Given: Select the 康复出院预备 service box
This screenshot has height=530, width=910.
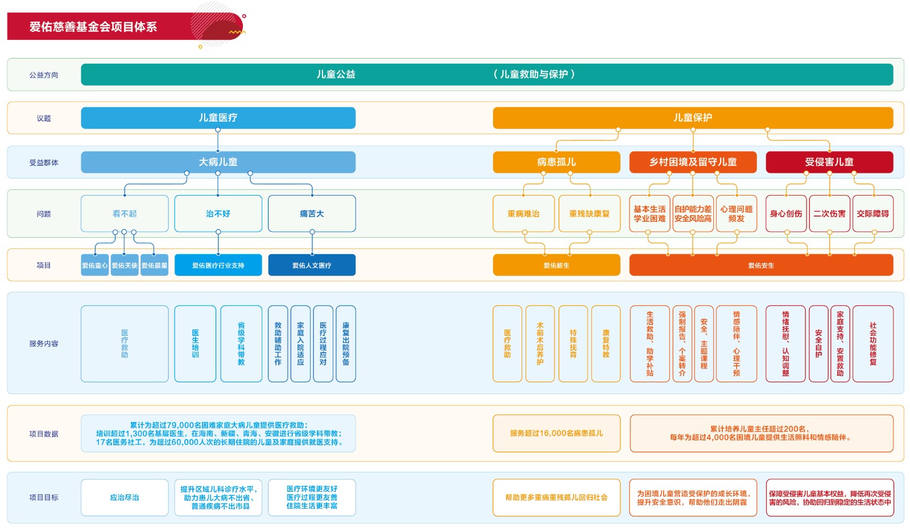Looking at the screenshot, I should [346, 343].
